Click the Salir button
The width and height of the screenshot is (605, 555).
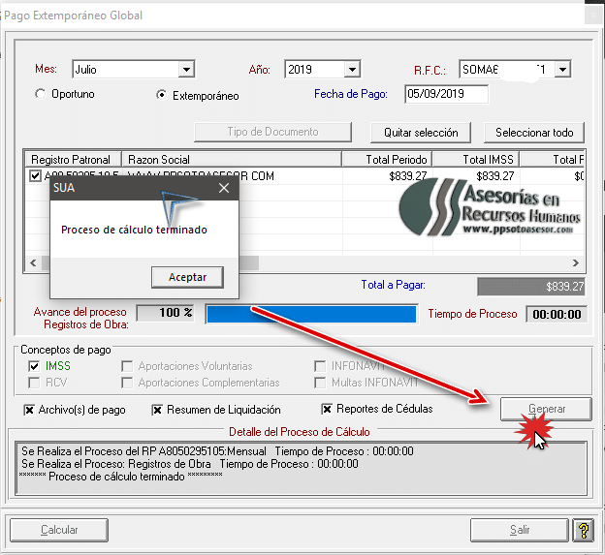pyautogui.click(x=519, y=530)
